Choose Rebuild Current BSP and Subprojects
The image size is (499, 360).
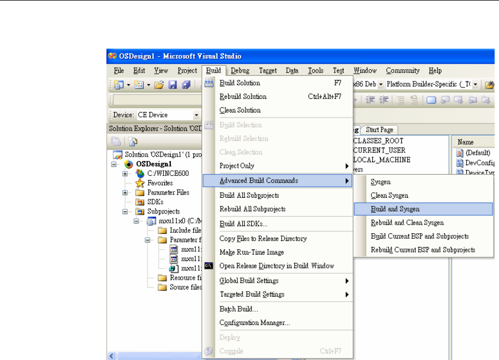[x=423, y=250]
